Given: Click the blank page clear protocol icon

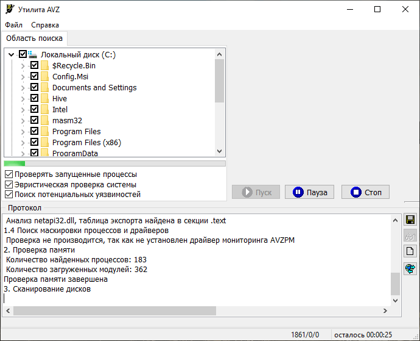Looking at the screenshot, I should point(410,251).
